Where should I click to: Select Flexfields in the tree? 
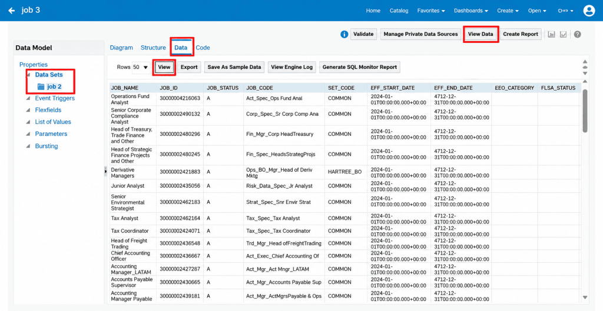click(48, 110)
